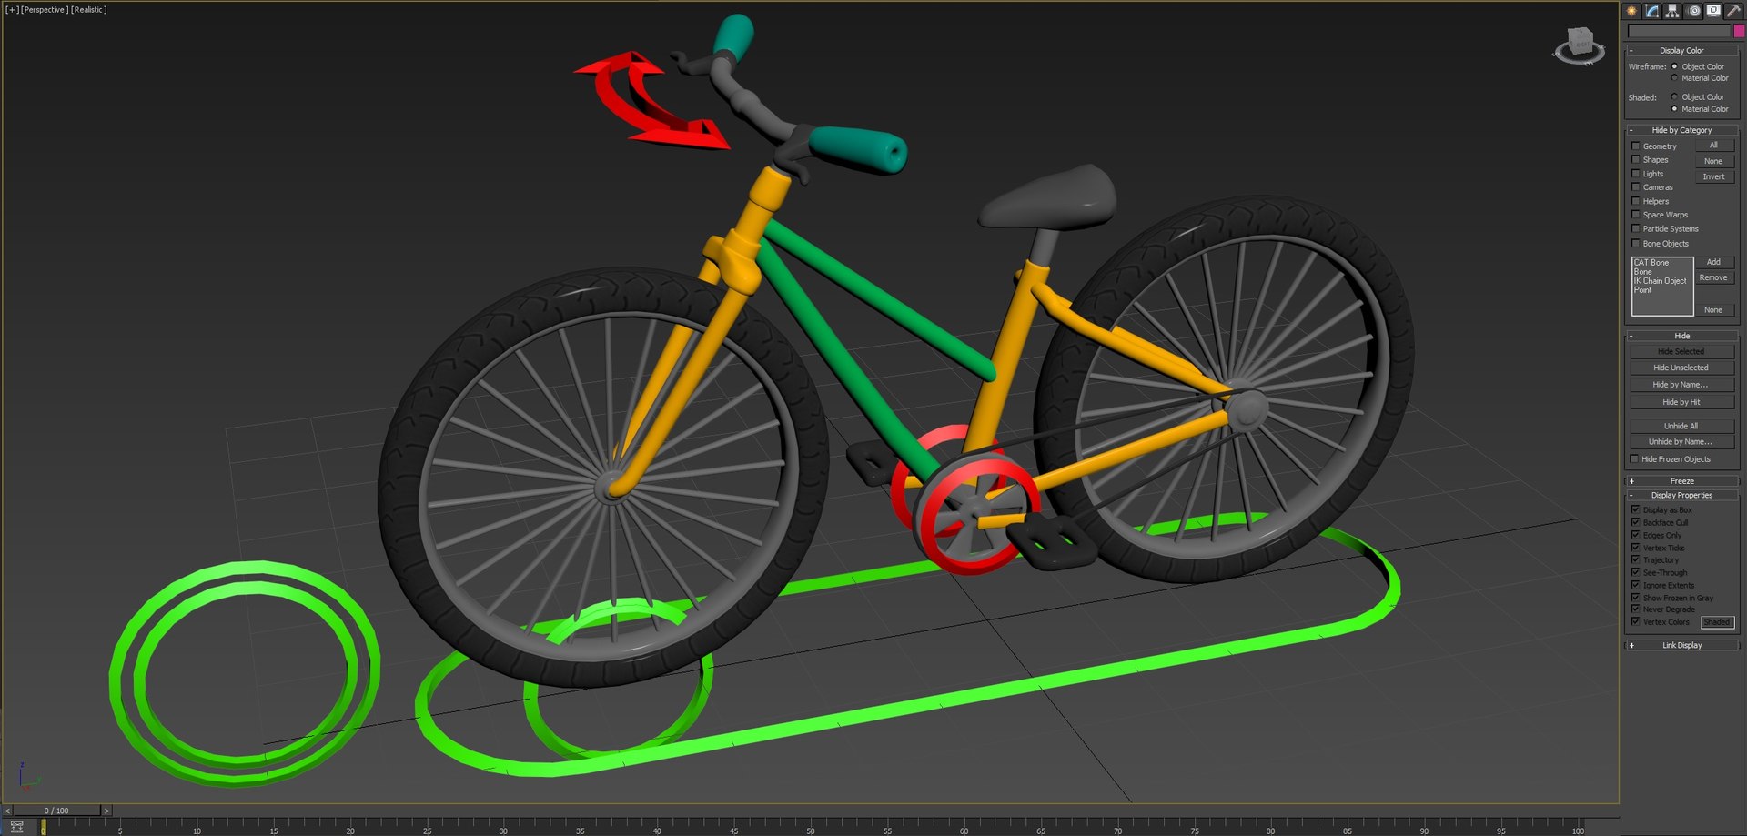Collapse the Display Properties rollout
Screen dimensions: 1747x836
point(1681,495)
